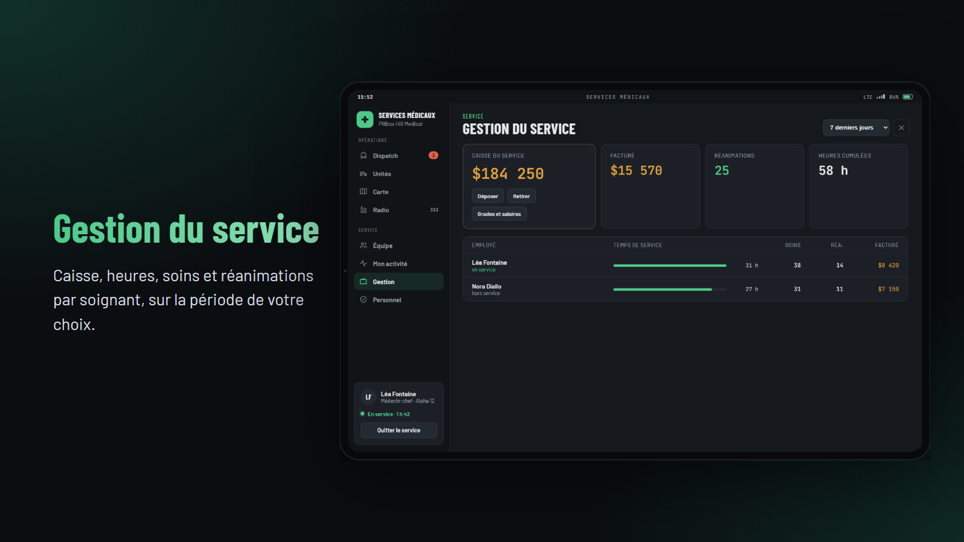Viewport: 964px width, 542px height.
Task: Click the Mon activité pulse icon
Action: click(x=363, y=263)
